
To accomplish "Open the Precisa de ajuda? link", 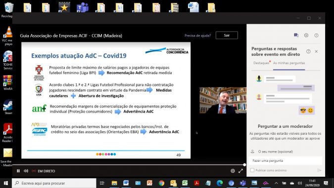I will coord(197,36).
